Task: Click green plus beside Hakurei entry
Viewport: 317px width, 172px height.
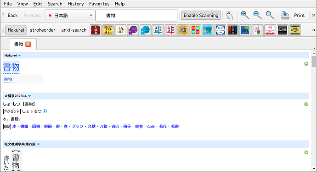Action: click(306, 64)
